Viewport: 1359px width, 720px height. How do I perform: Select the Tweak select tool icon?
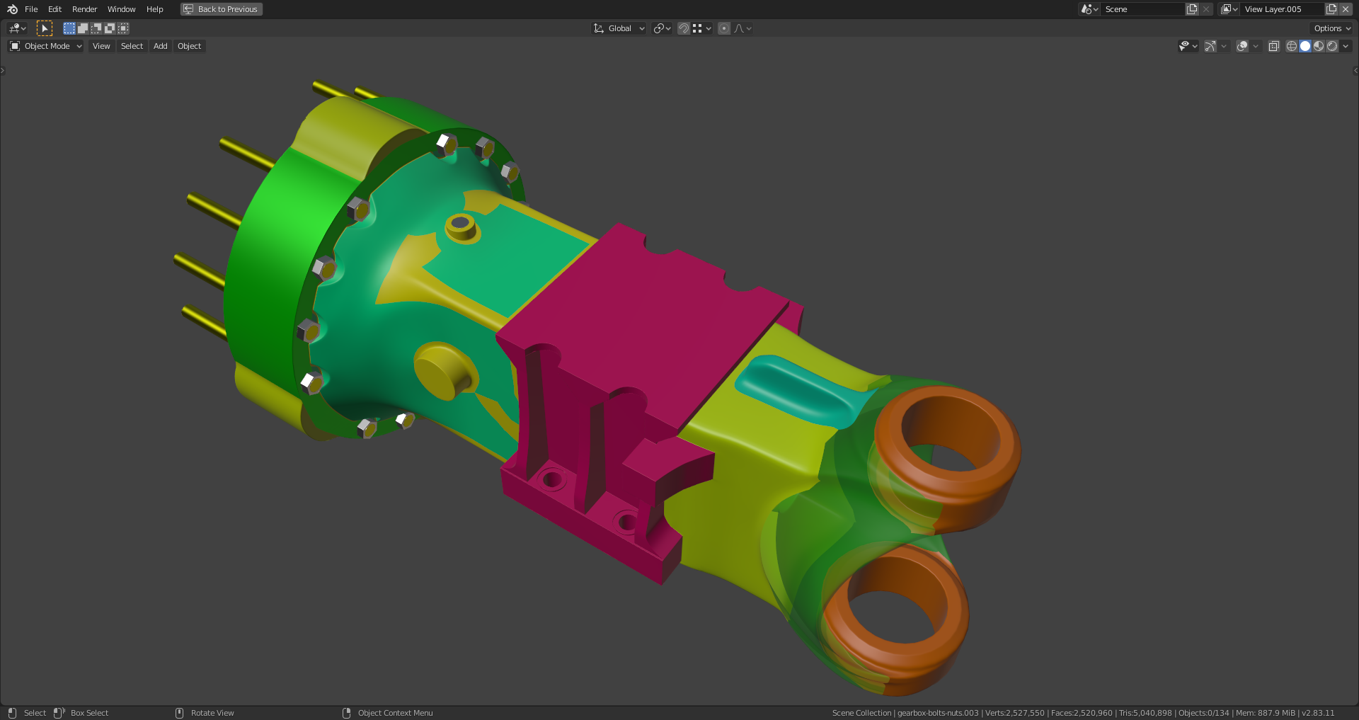(45, 28)
